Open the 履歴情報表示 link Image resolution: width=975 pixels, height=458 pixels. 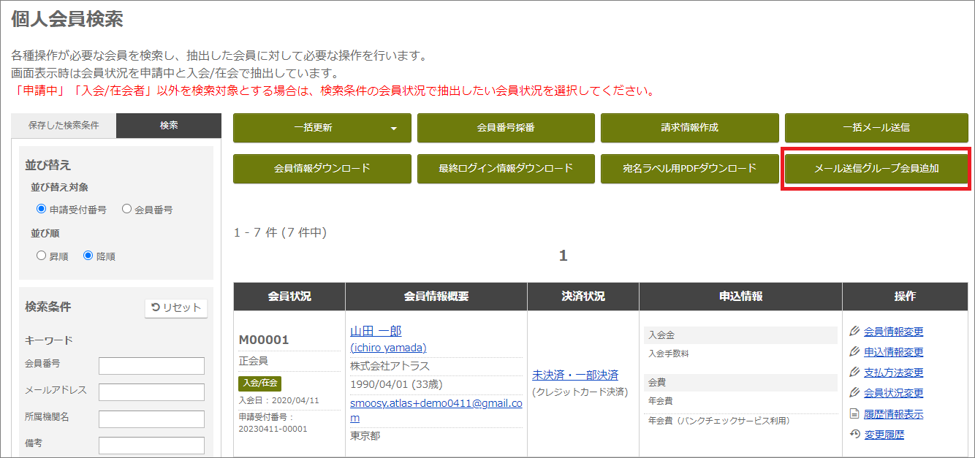pyautogui.click(x=893, y=414)
